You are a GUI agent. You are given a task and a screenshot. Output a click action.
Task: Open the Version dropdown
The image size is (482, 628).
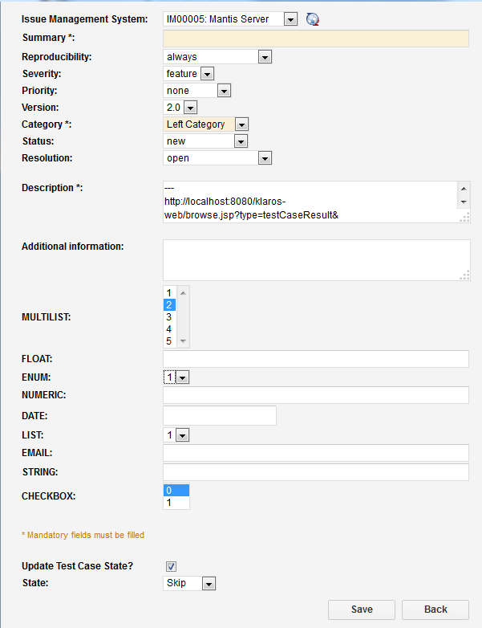[190, 108]
